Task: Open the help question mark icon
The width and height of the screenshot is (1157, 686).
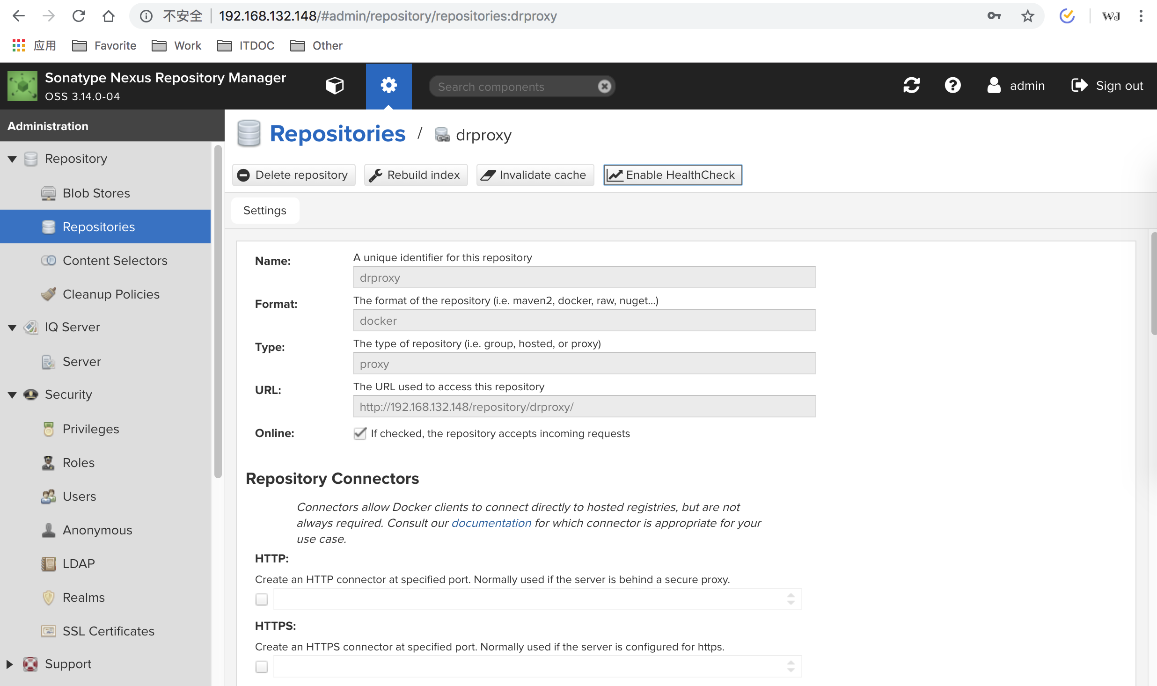Action: (952, 86)
